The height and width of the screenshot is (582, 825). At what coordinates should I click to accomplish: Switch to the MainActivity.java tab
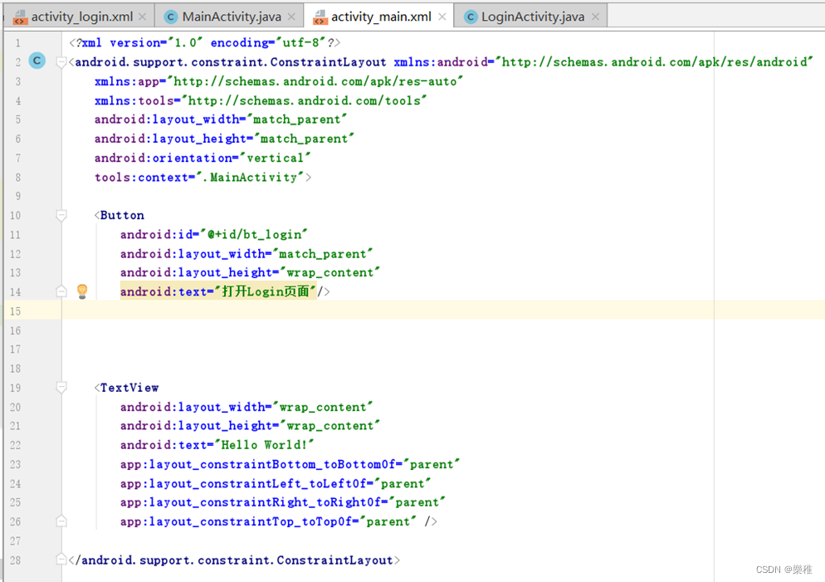coord(230,14)
